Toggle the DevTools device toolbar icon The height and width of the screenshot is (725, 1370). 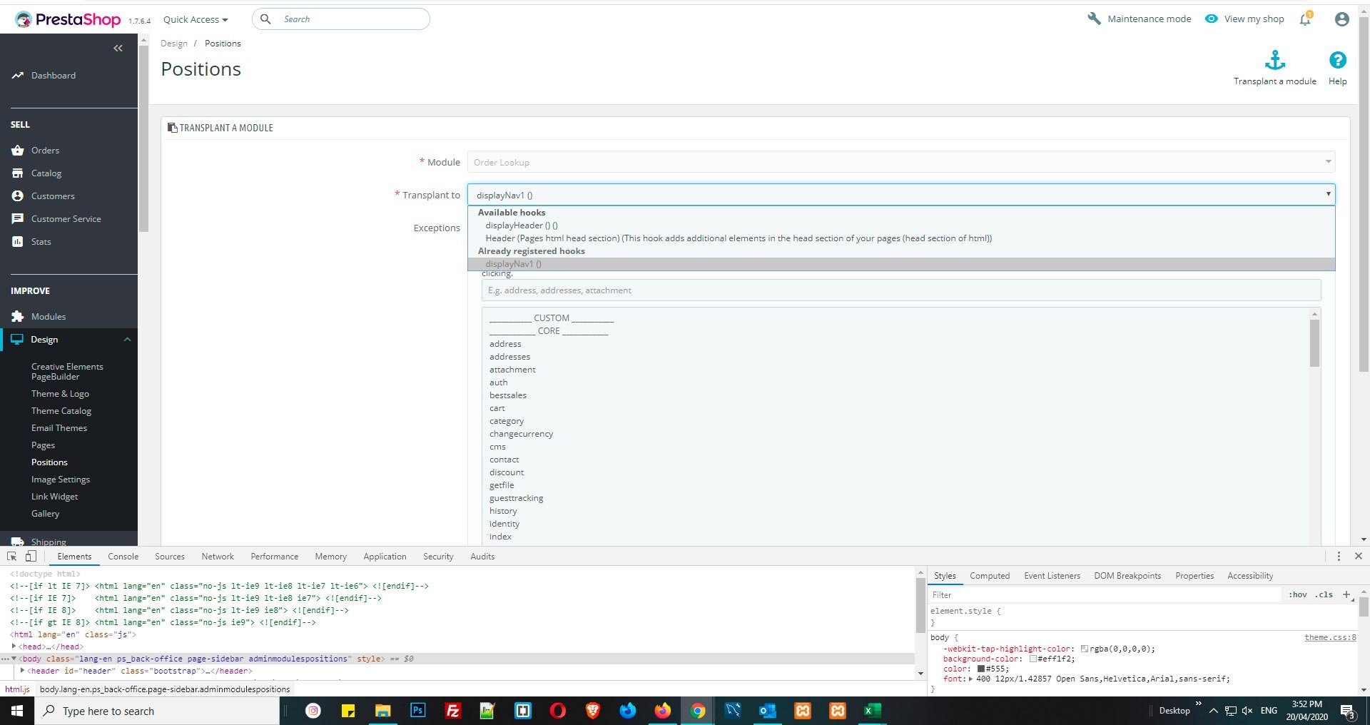click(31, 557)
